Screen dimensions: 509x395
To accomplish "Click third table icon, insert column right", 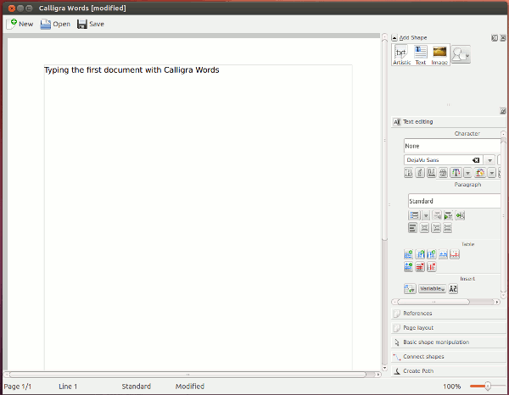I will pos(432,254).
